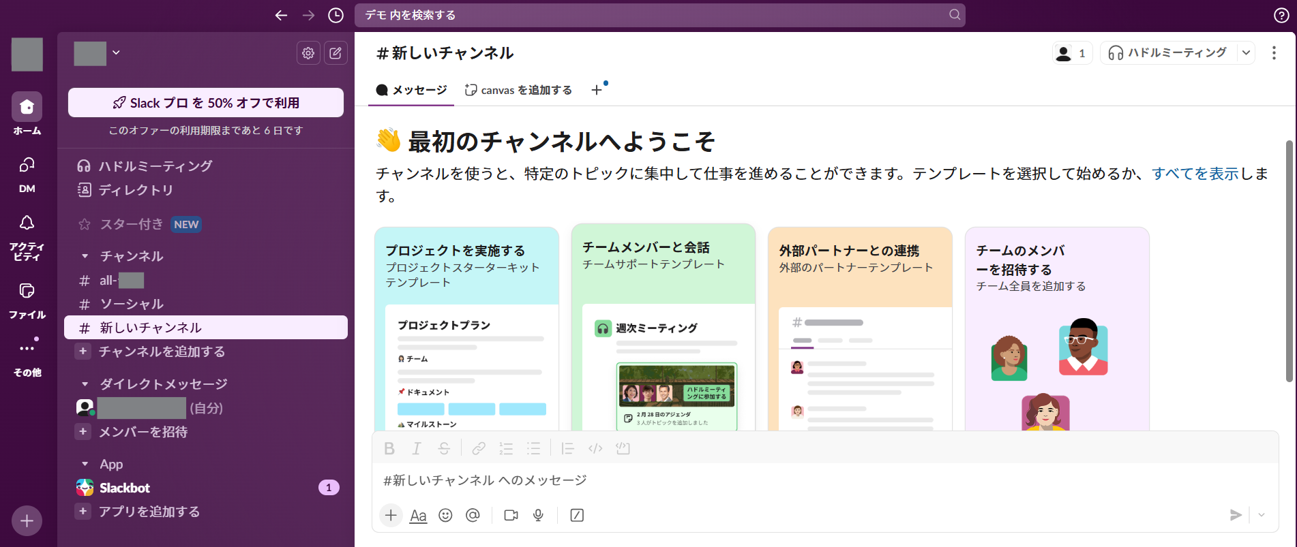Click the search magnifier icon
The width and height of the screenshot is (1297, 547).
(x=955, y=14)
